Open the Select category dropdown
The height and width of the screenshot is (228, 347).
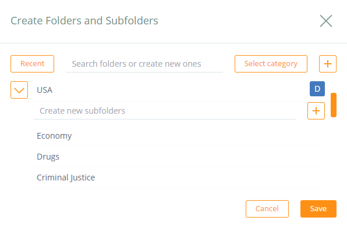click(271, 64)
